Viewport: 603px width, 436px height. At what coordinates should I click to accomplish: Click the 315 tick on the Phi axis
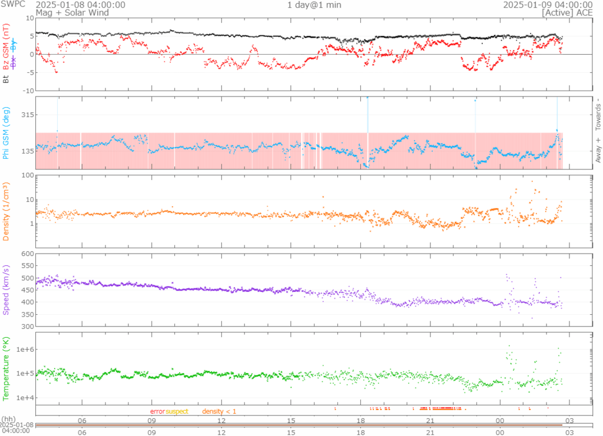[x=28, y=115]
